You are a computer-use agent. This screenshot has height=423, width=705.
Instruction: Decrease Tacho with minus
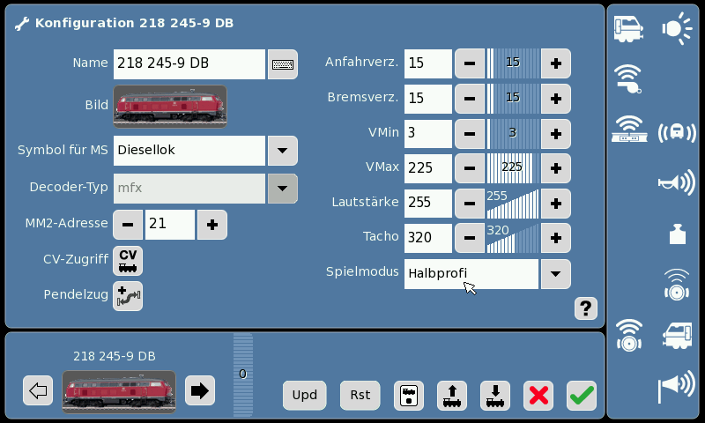click(470, 238)
